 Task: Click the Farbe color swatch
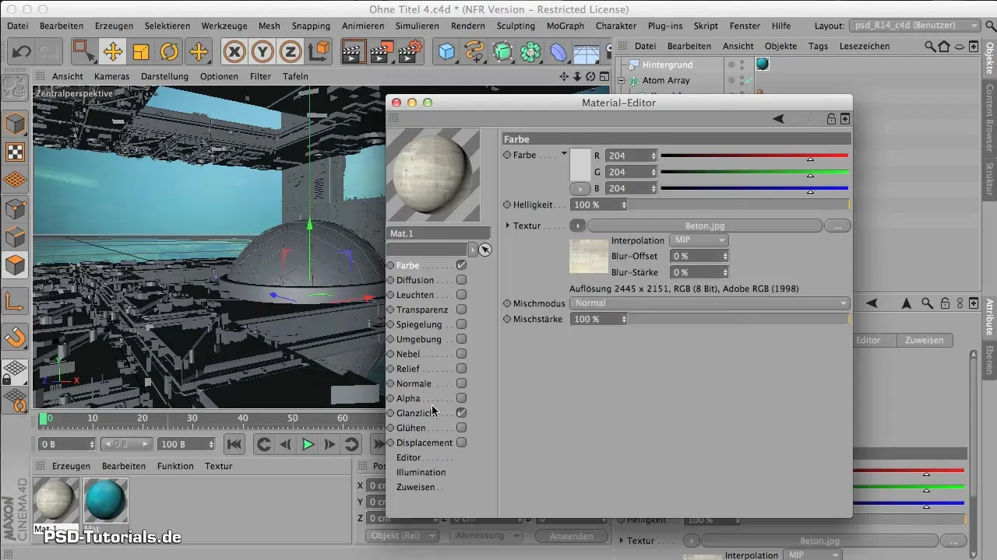tap(581, 164)
